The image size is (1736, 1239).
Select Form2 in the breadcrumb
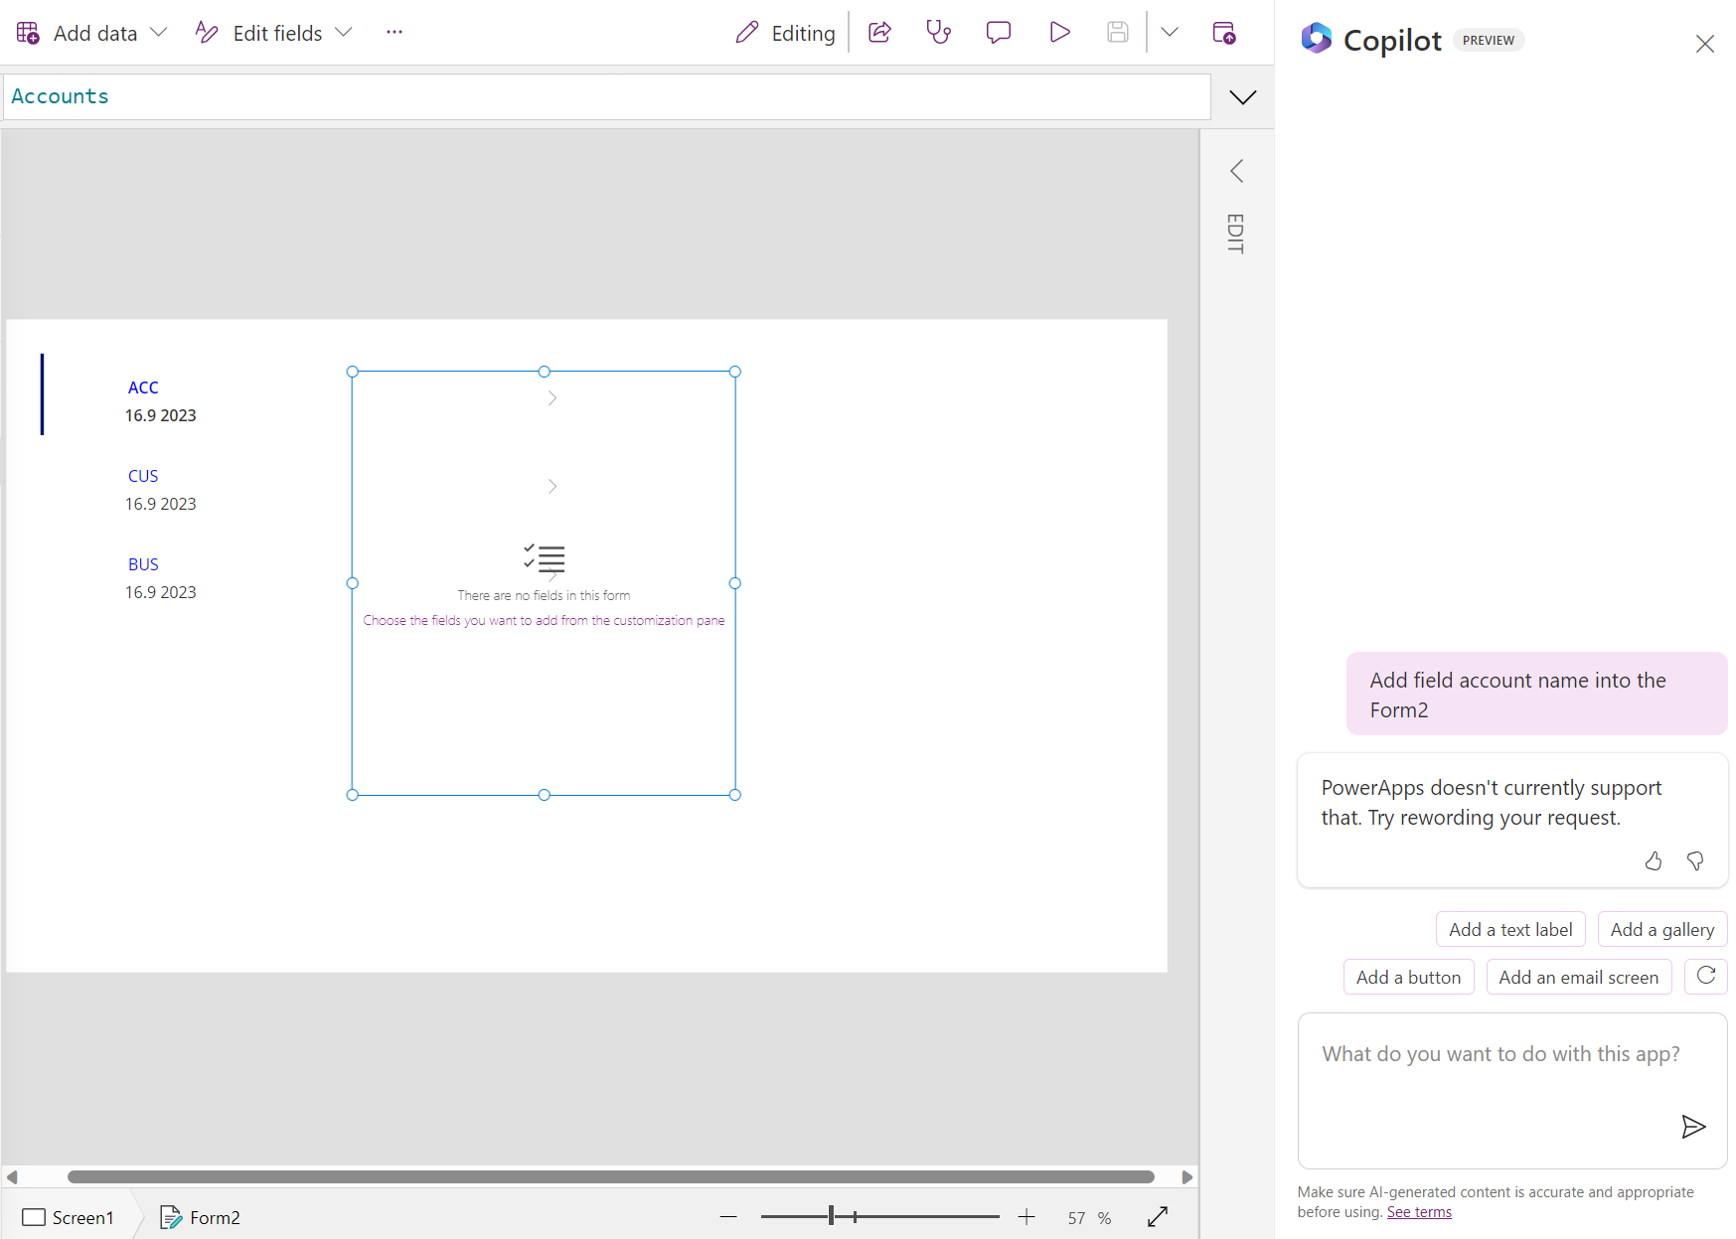tap(201, 1217)
